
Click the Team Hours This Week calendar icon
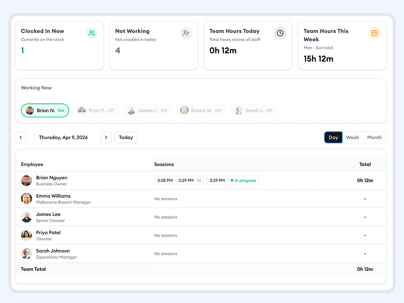pyautogui.click(x=374, y=33)
